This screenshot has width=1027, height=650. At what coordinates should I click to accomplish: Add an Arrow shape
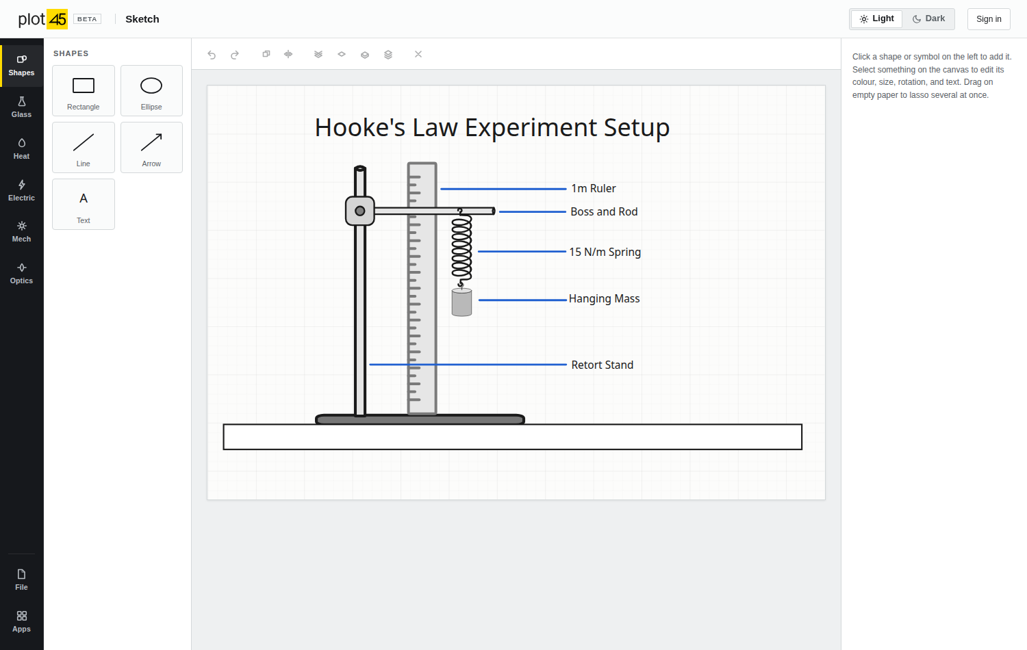coord(151,148)
